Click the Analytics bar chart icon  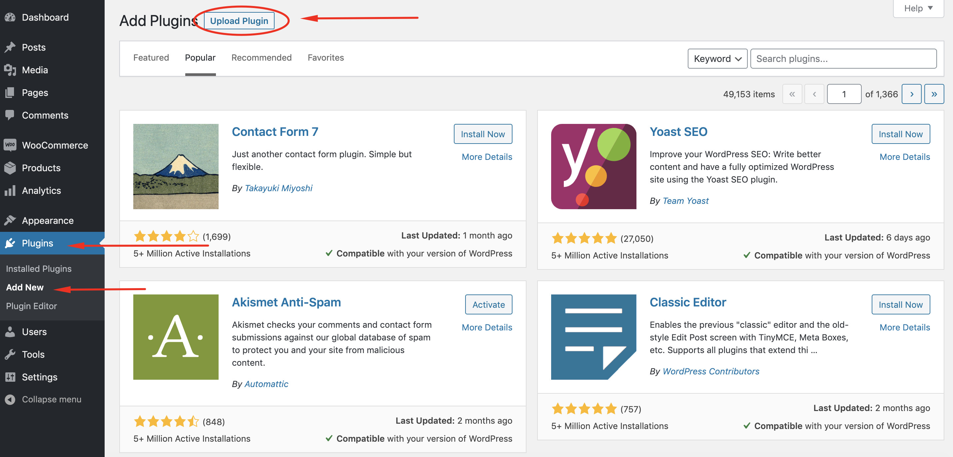click(10, 191)
